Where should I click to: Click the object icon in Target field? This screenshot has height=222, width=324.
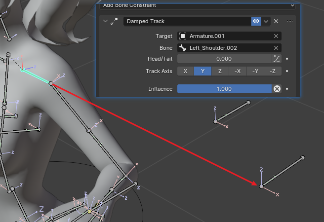(183, 36)
